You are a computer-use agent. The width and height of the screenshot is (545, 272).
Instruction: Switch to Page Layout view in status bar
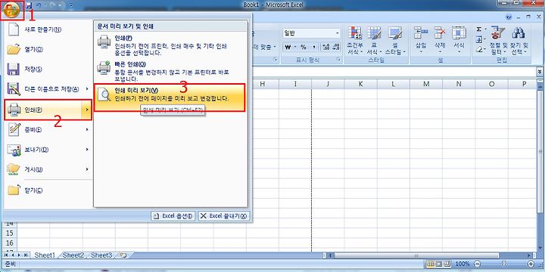(438, 264)
